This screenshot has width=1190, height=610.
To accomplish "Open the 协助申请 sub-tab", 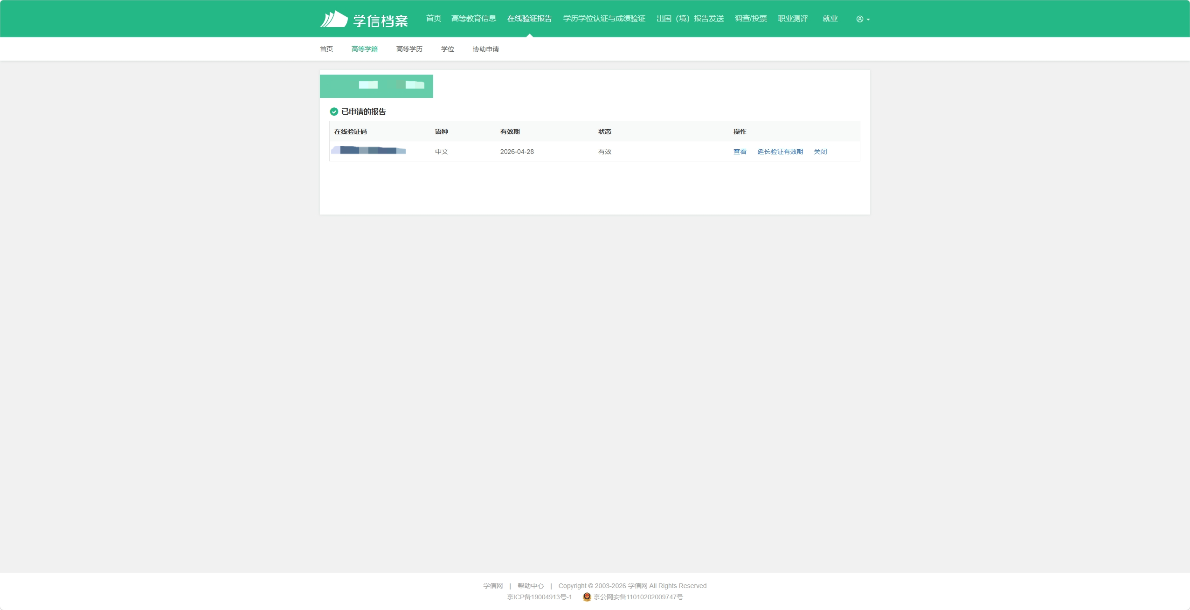I will tap(485, 49).
